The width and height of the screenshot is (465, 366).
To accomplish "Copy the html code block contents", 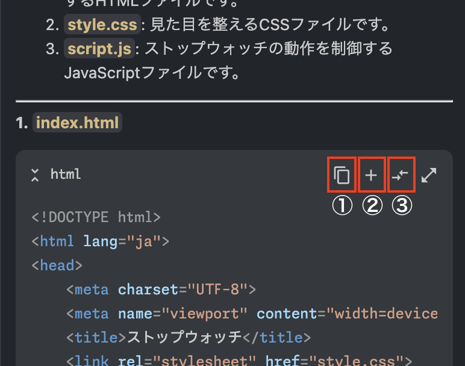I will [342, 175].
